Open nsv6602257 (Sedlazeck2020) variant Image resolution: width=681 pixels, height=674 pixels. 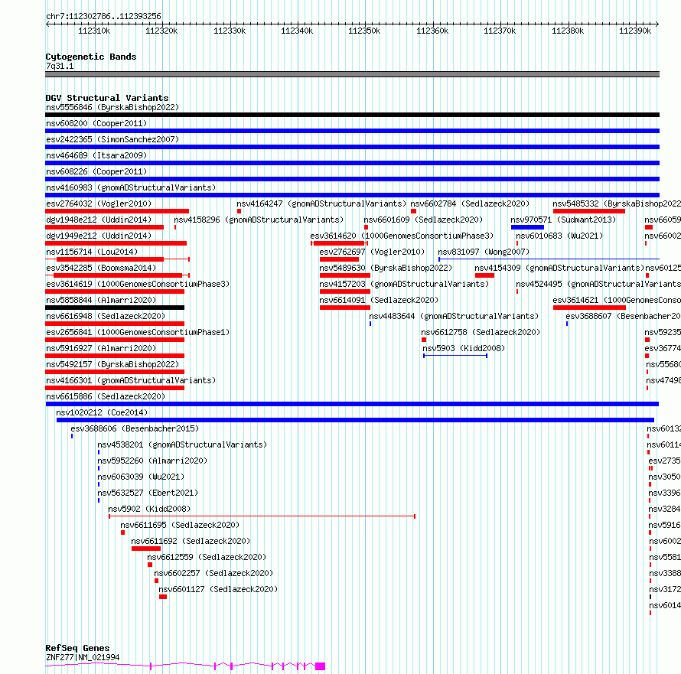[213, 573]
